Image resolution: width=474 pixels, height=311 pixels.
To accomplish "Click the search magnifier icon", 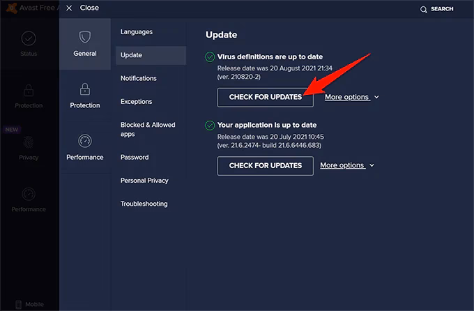I will point(424,9).
